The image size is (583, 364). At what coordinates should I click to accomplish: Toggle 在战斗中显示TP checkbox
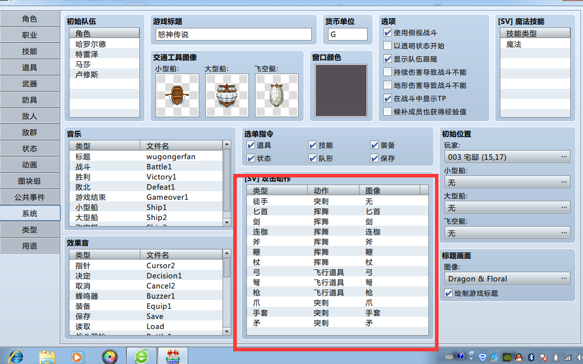tap(387, 98)
